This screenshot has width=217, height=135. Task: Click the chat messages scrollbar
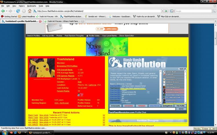[161, 87]
